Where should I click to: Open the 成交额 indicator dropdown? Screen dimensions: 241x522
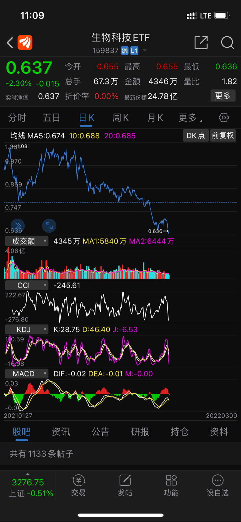[27, 241]
